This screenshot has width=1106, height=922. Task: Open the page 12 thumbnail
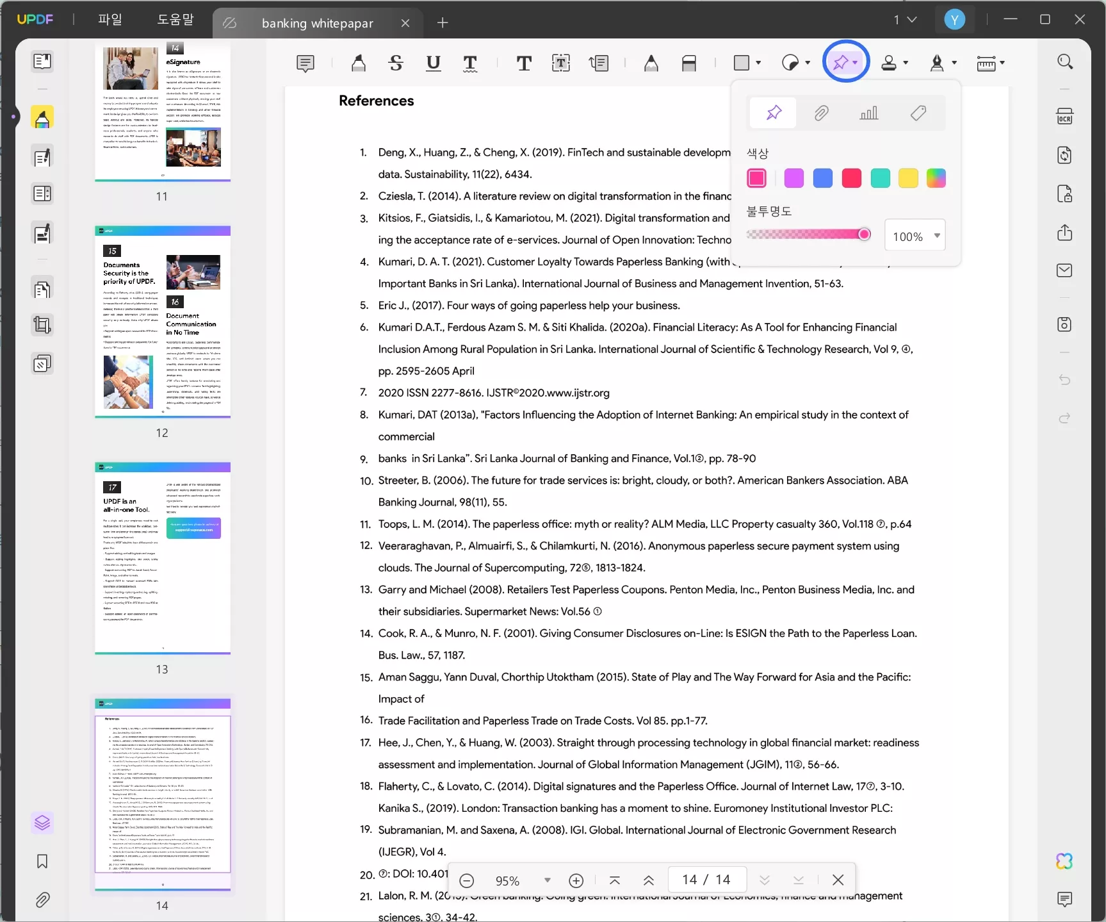click(x=163, y=322)
